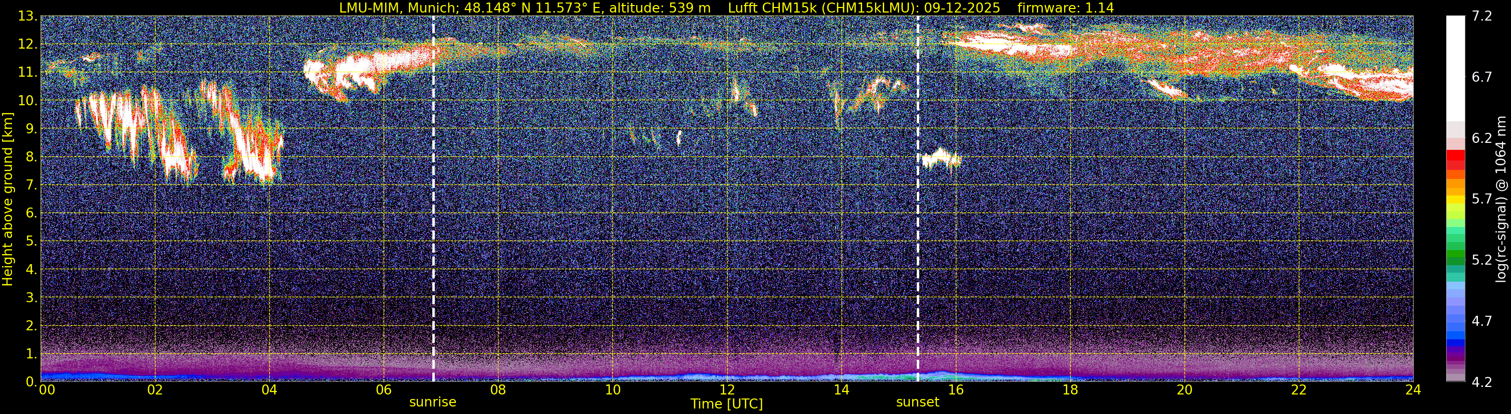
Task: Click the white top segment of the colorbar
Action: point(1455,69)
